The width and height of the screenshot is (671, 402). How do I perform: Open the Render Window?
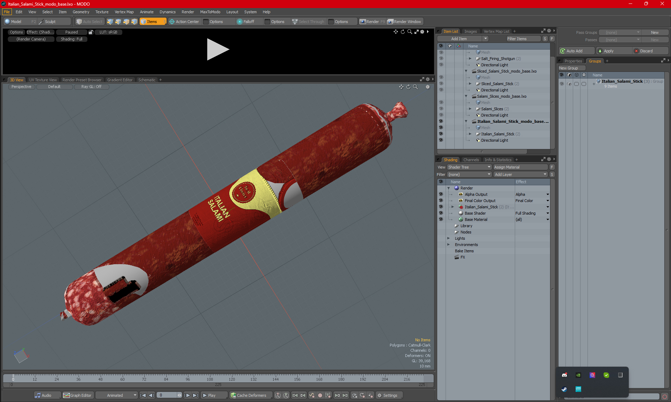tap(404, 22)
